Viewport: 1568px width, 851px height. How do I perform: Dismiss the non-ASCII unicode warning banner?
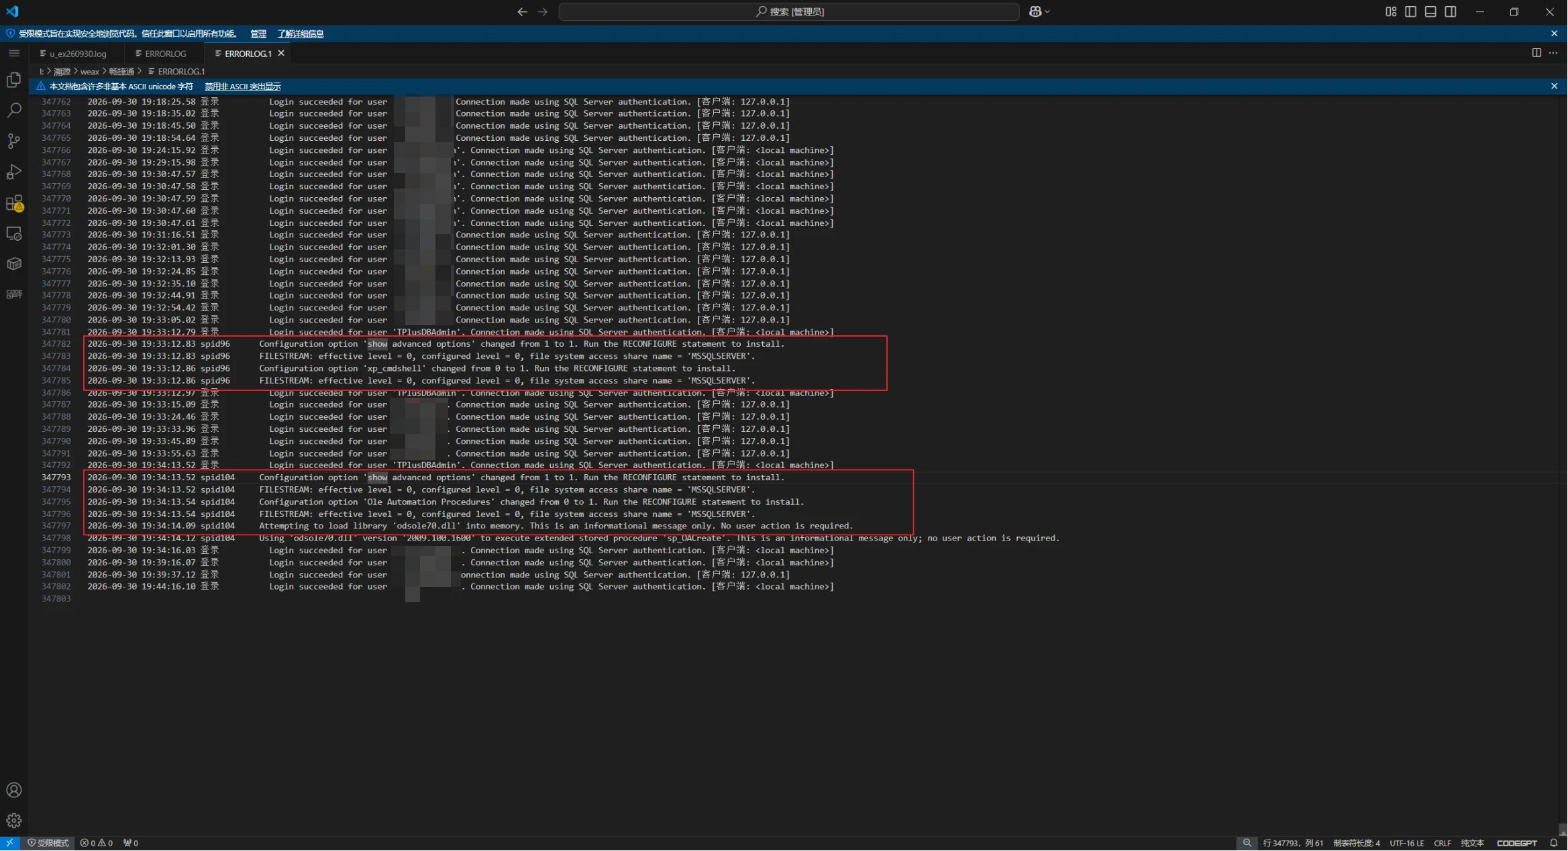(x=1555, y=87)
